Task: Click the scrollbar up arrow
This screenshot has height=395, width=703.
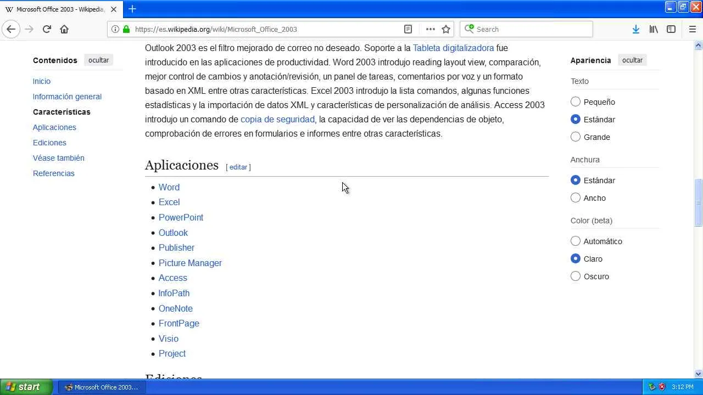Action: coord(699,45)
